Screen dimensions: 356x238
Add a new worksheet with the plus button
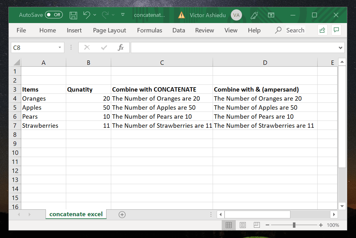pyautogui.click(x=122, y=214)
